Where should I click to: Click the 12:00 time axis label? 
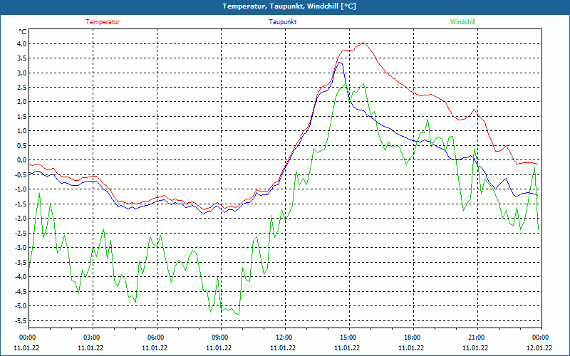284,337
